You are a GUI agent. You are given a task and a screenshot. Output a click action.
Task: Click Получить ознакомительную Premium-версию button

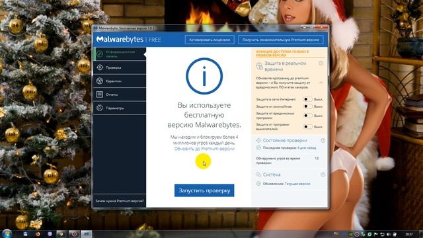pos(280,40)
